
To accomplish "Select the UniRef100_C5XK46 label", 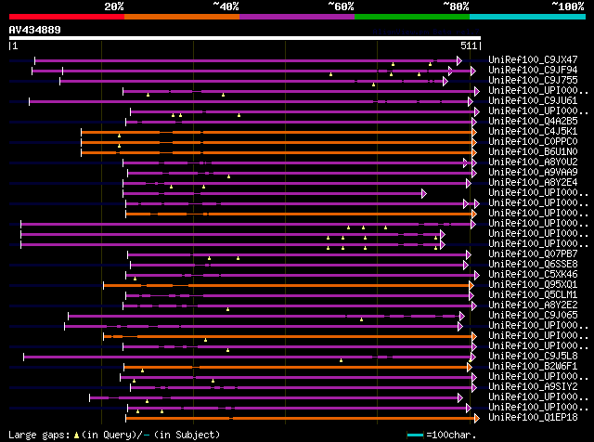I will click(x=533, y=274).
